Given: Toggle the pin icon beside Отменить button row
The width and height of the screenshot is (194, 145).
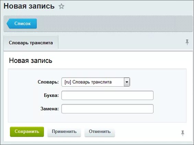Looking at the screenshot, I should tap(183, 133).
